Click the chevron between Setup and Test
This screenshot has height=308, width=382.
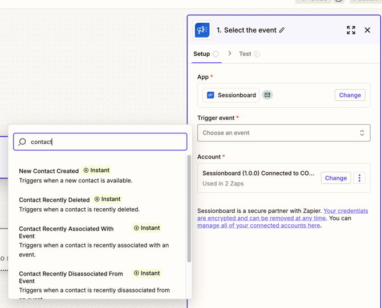pos(230,54)
